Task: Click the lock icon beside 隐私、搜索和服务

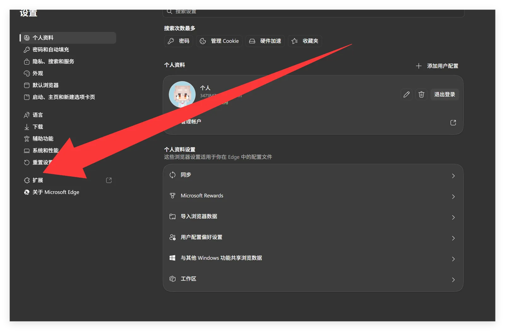Action: point(27,62)
